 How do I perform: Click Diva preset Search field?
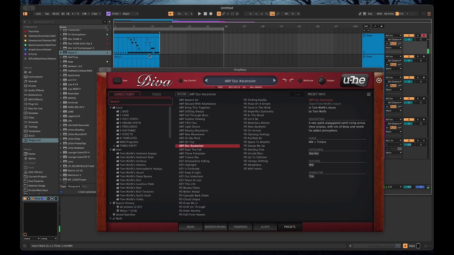tap(140, 102)
